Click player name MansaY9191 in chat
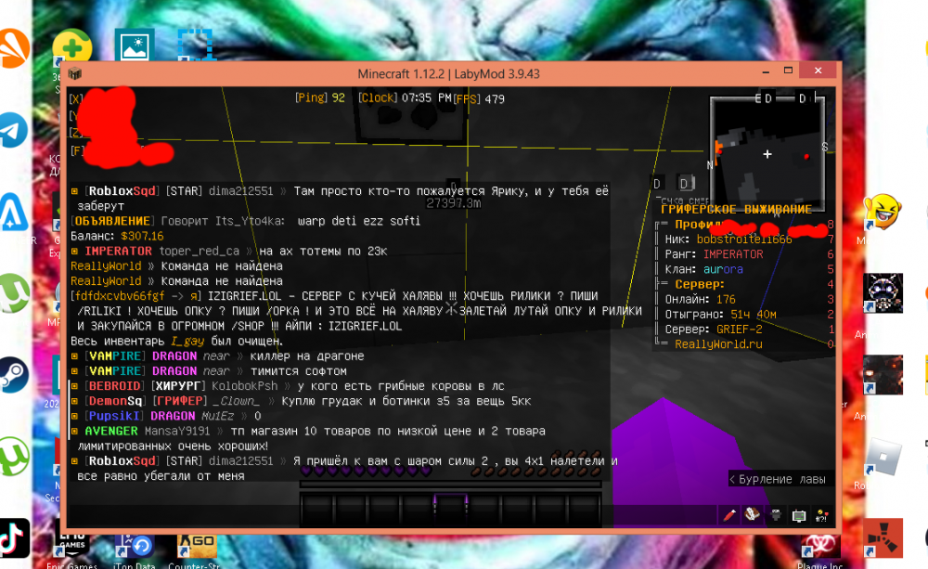This screenshot has height=569, width=928. pyautogui.click(x=177, y=431)
